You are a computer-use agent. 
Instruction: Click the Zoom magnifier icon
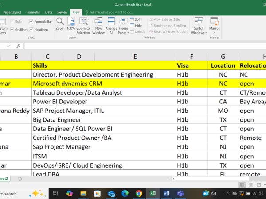coord(60,22)
